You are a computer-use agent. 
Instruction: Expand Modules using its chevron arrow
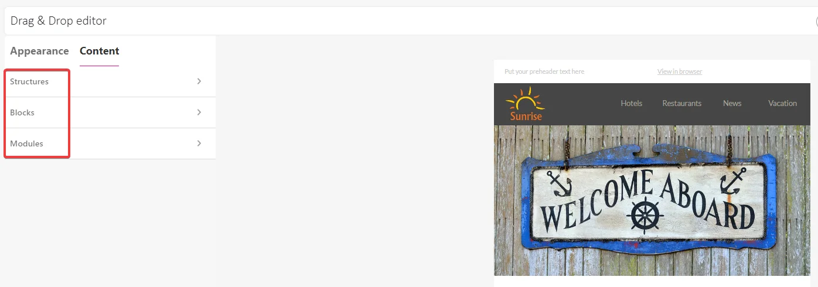point(199,143)
